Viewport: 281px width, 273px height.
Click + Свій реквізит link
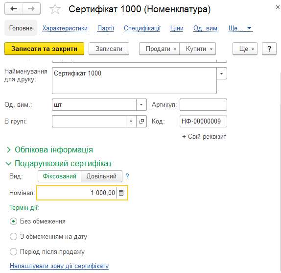tap(204, 136)
